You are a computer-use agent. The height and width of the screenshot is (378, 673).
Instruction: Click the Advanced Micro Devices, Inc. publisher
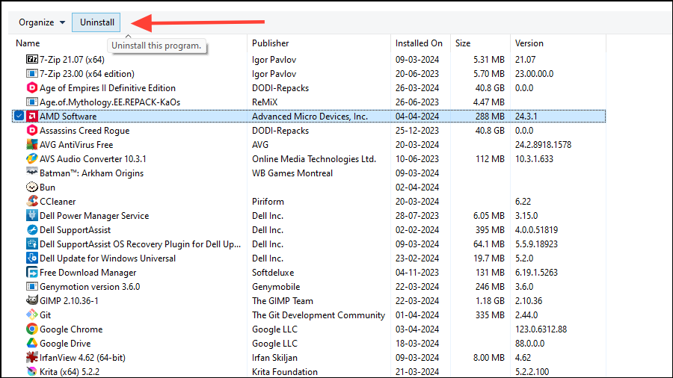pos(310,116)
